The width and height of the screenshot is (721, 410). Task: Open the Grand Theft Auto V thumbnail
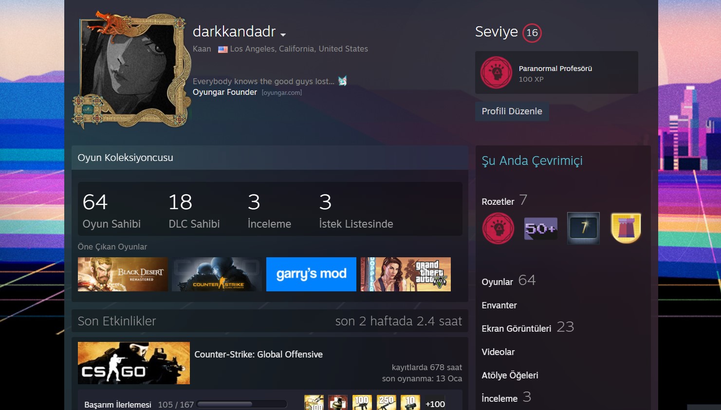406,274
